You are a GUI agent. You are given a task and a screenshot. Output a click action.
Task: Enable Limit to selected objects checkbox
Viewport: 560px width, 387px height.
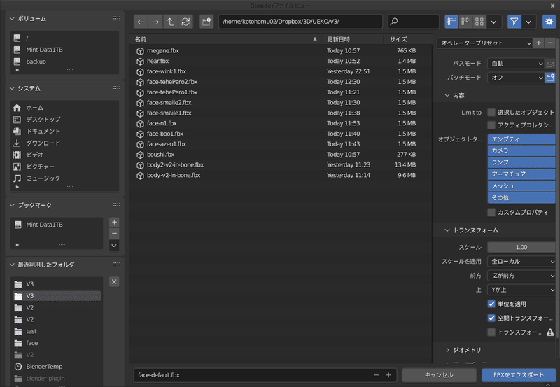click(x=491, y=113)
